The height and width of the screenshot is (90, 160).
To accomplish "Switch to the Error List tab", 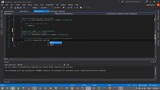I will (x=7, y=82).
